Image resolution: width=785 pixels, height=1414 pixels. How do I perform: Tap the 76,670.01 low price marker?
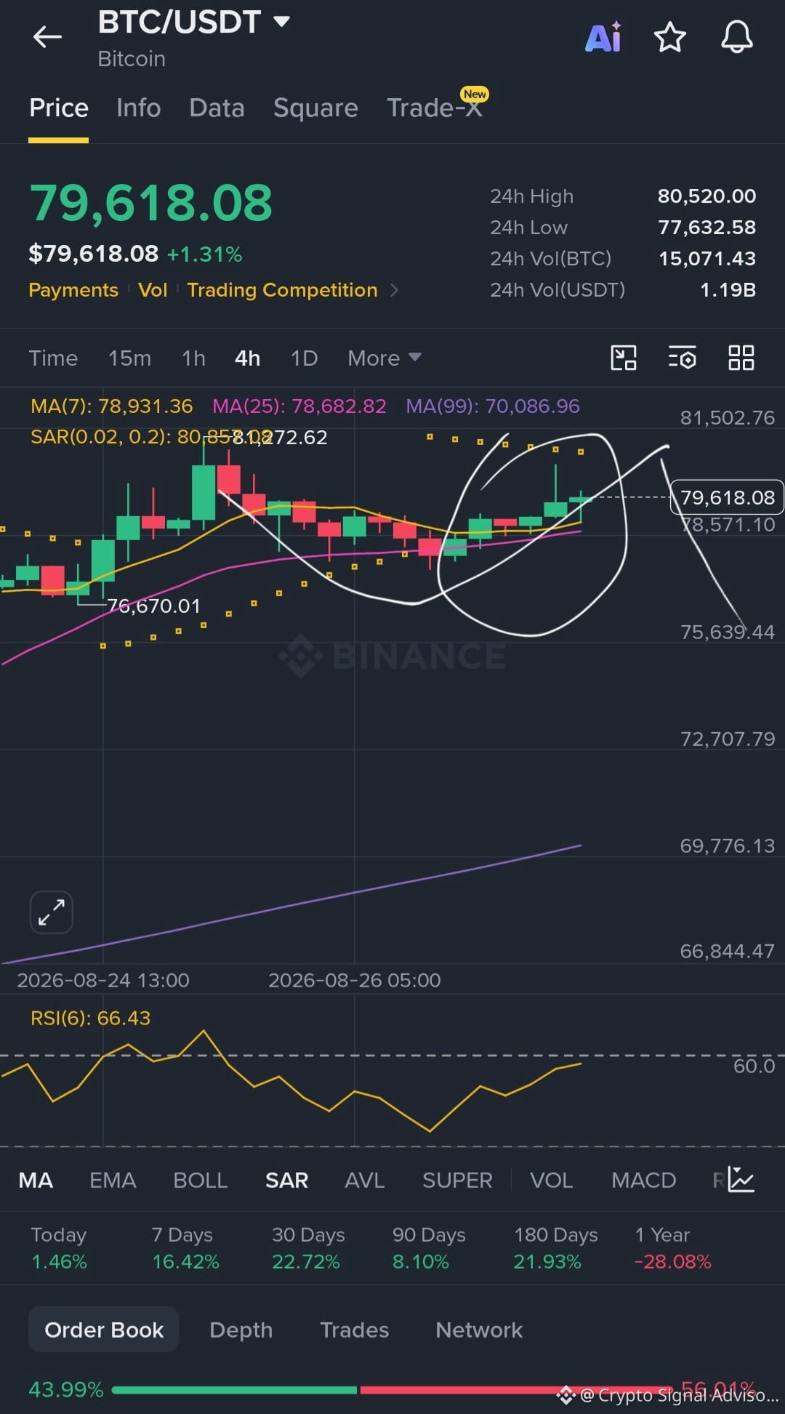pyautogui.click(x=153, y=606)
